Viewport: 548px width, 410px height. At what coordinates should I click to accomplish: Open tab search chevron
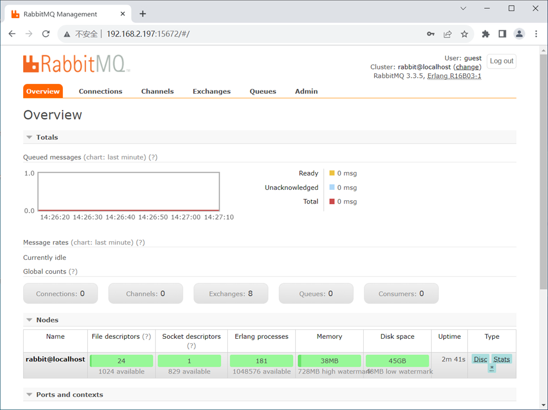[x=464, y=8]
